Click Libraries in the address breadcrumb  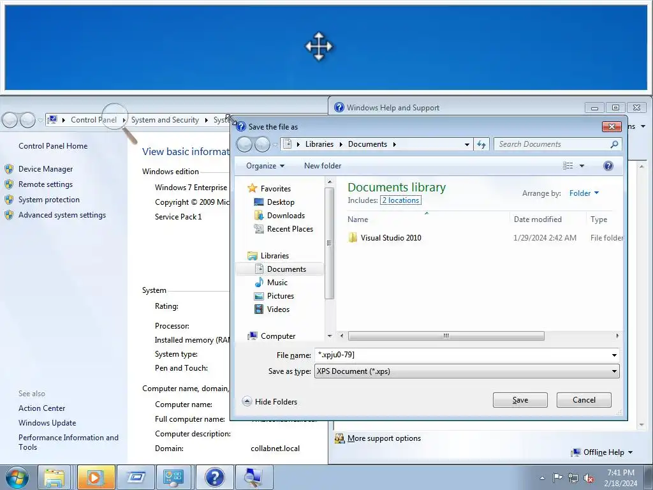coord(319,144)
